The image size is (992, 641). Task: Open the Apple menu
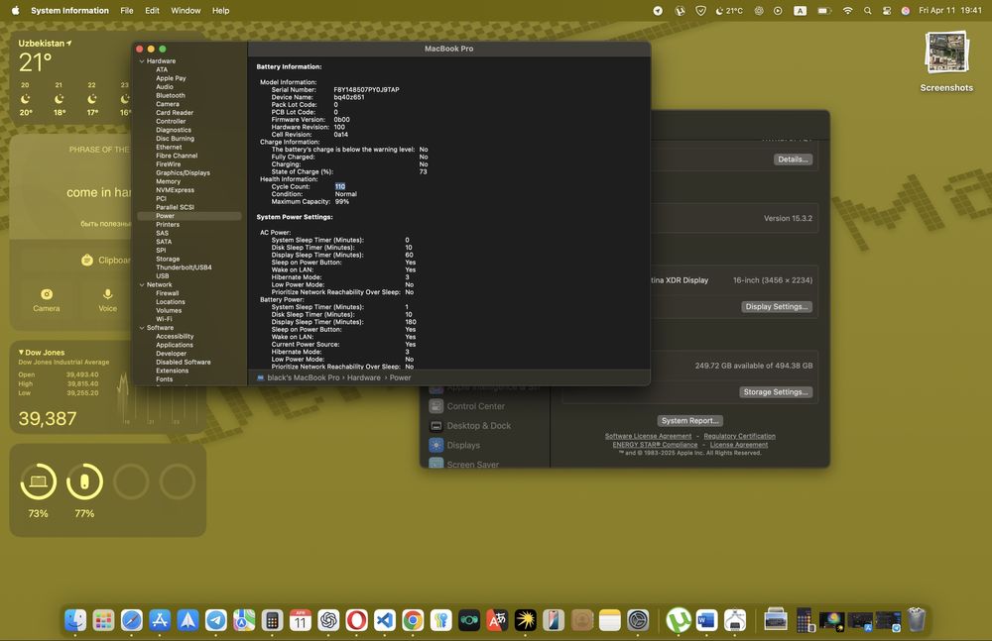pos(15,11)
